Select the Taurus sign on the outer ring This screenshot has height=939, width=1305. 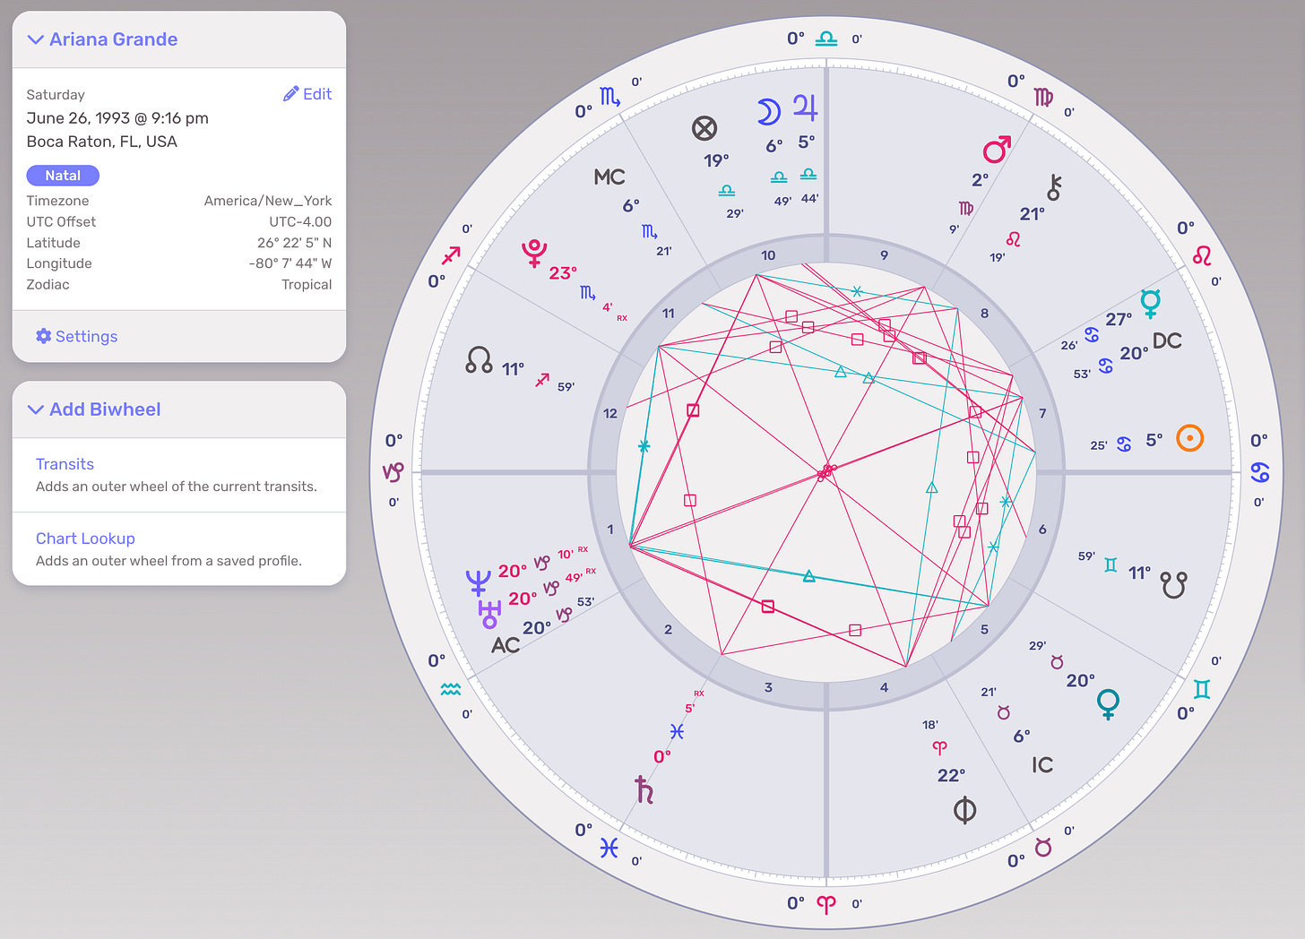pos(1043,847)
